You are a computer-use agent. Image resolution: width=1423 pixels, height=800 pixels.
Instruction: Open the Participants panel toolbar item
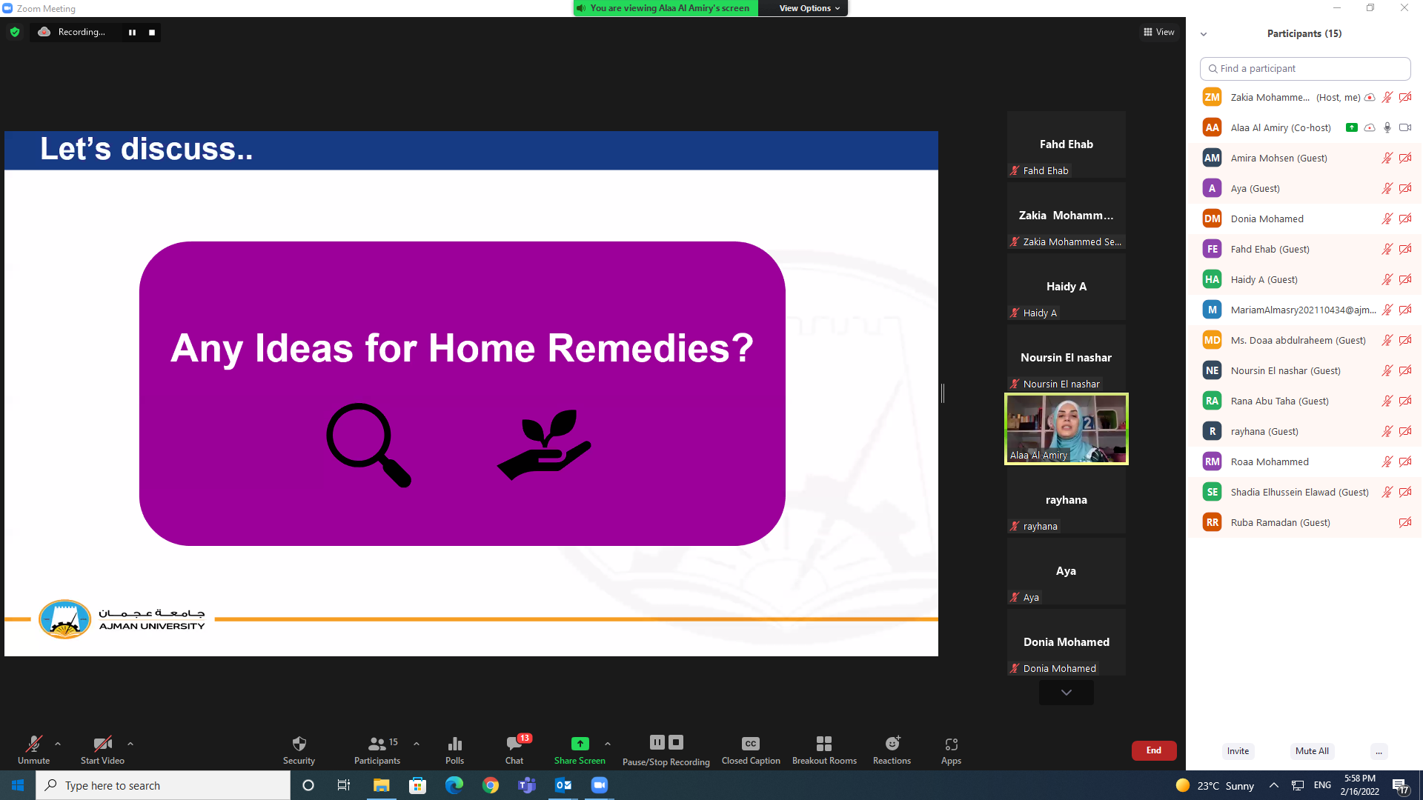pos(377,744)
